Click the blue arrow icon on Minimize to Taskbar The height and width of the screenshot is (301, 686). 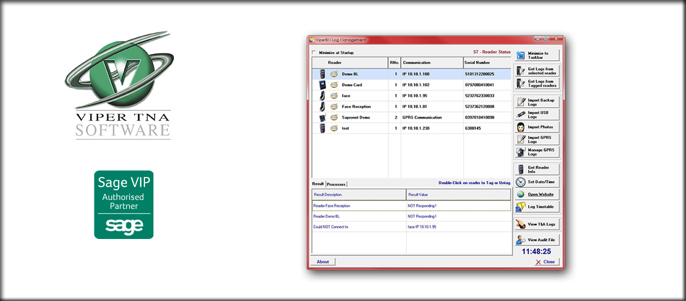pos(521,55)
